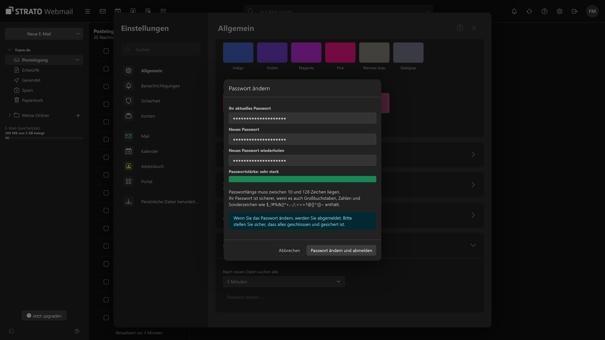Tick the fourth checkbox in message list
Screen dimensions: 605x340
pos(106,104)
